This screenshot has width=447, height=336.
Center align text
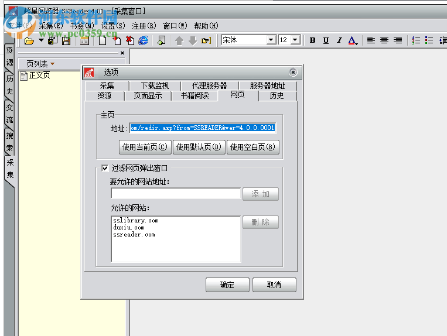pyautogui.click(x=384, y=40)
